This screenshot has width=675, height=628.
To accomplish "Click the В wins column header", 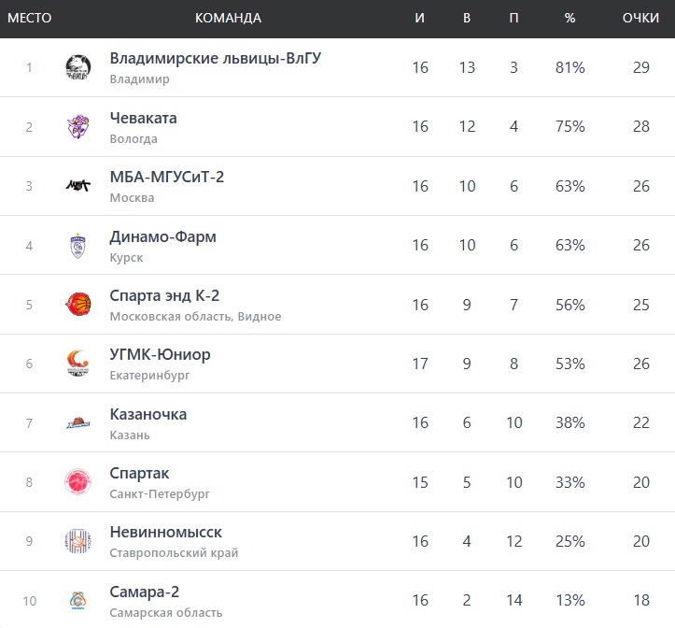I will click(467, 19).
